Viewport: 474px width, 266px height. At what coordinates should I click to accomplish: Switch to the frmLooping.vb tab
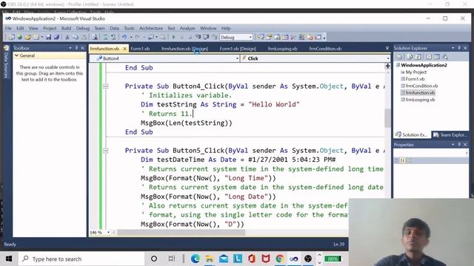click(282, 49)
